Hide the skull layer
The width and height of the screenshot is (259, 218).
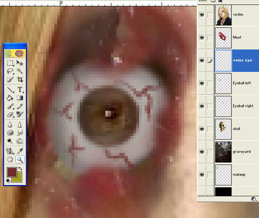pos(201,129)
